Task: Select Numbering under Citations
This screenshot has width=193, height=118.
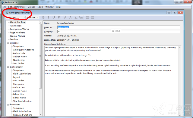Action: 19,60
